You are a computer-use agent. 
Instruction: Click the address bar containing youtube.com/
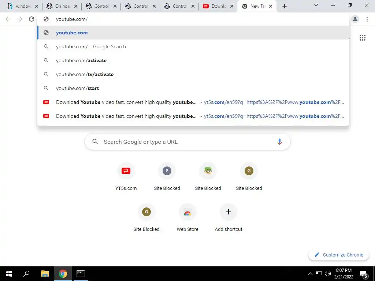point(193,19)
